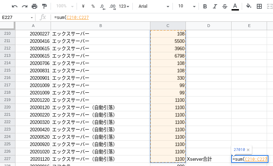Screen dimensions: 273x166
Task: Open the Borders tool
Action: pyautogui.click(x=259, y=6)
